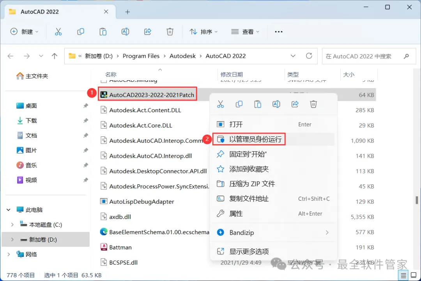Click the toolbar Copy icon

click(81, 32)
